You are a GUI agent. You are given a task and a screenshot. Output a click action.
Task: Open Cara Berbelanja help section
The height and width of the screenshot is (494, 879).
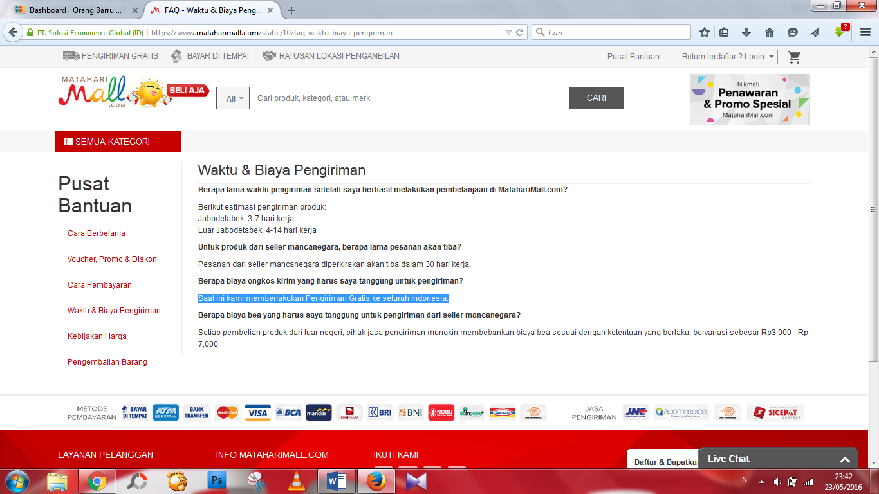pos(97,233)
